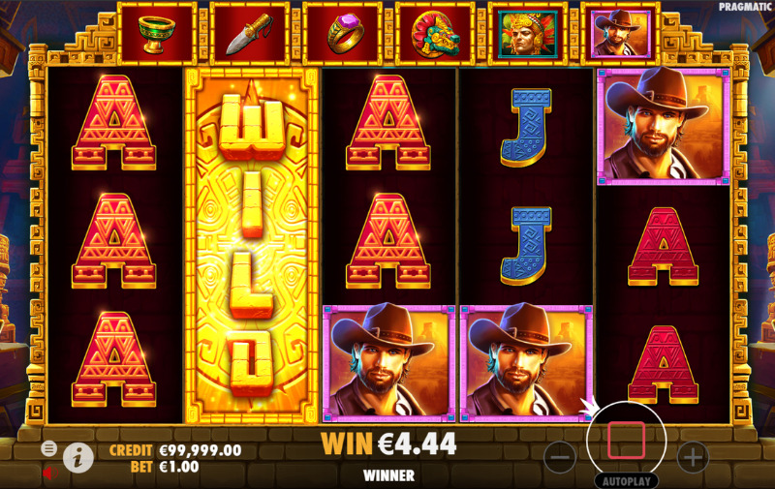
Task: Click the Aztec chief portrait symbol
Action: [527, 34]
